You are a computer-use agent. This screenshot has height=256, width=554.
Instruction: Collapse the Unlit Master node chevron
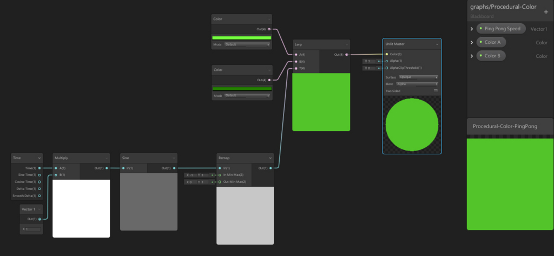pos(437,44)
